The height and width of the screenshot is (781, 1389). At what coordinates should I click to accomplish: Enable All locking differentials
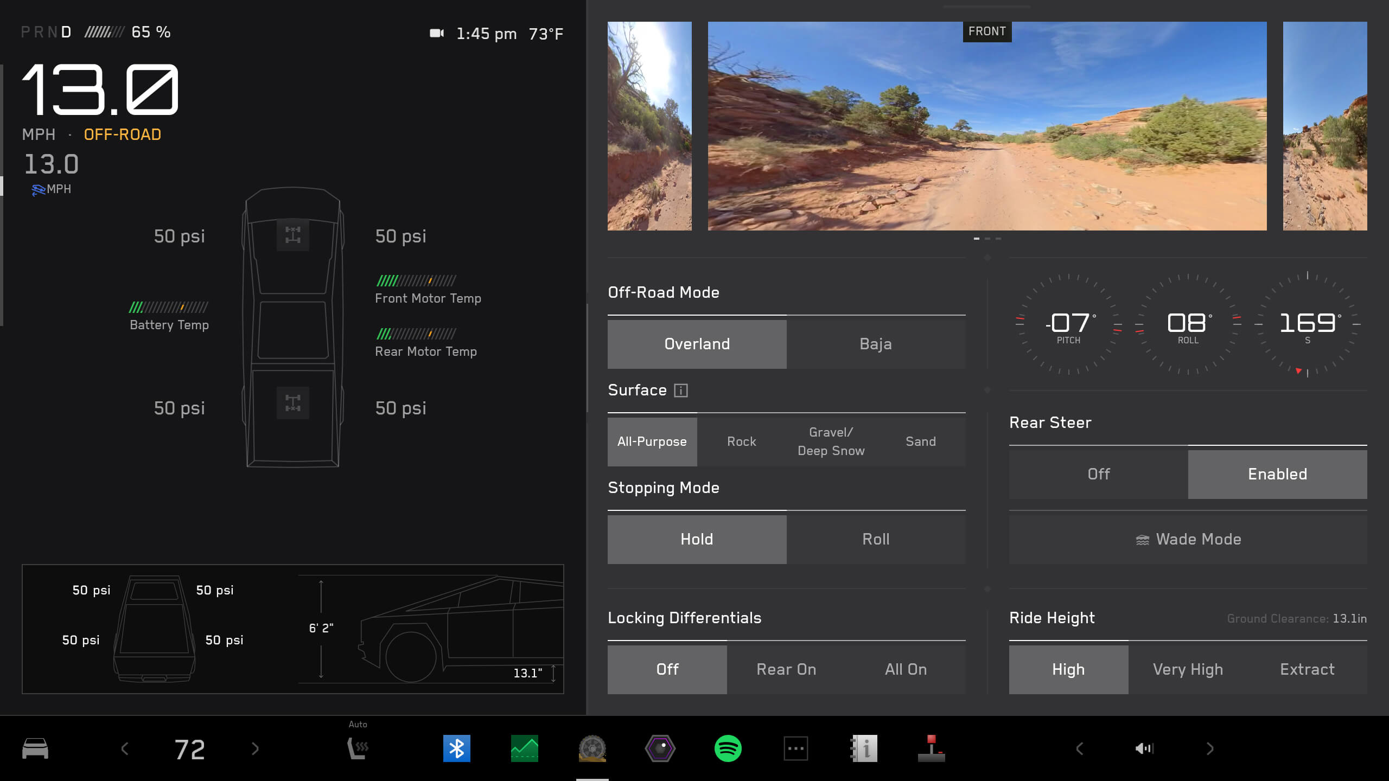(x=906, y=669)
